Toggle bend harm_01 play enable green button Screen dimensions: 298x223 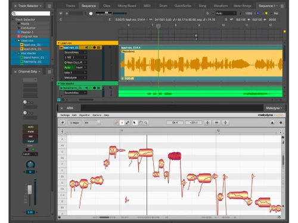(91, 88)
